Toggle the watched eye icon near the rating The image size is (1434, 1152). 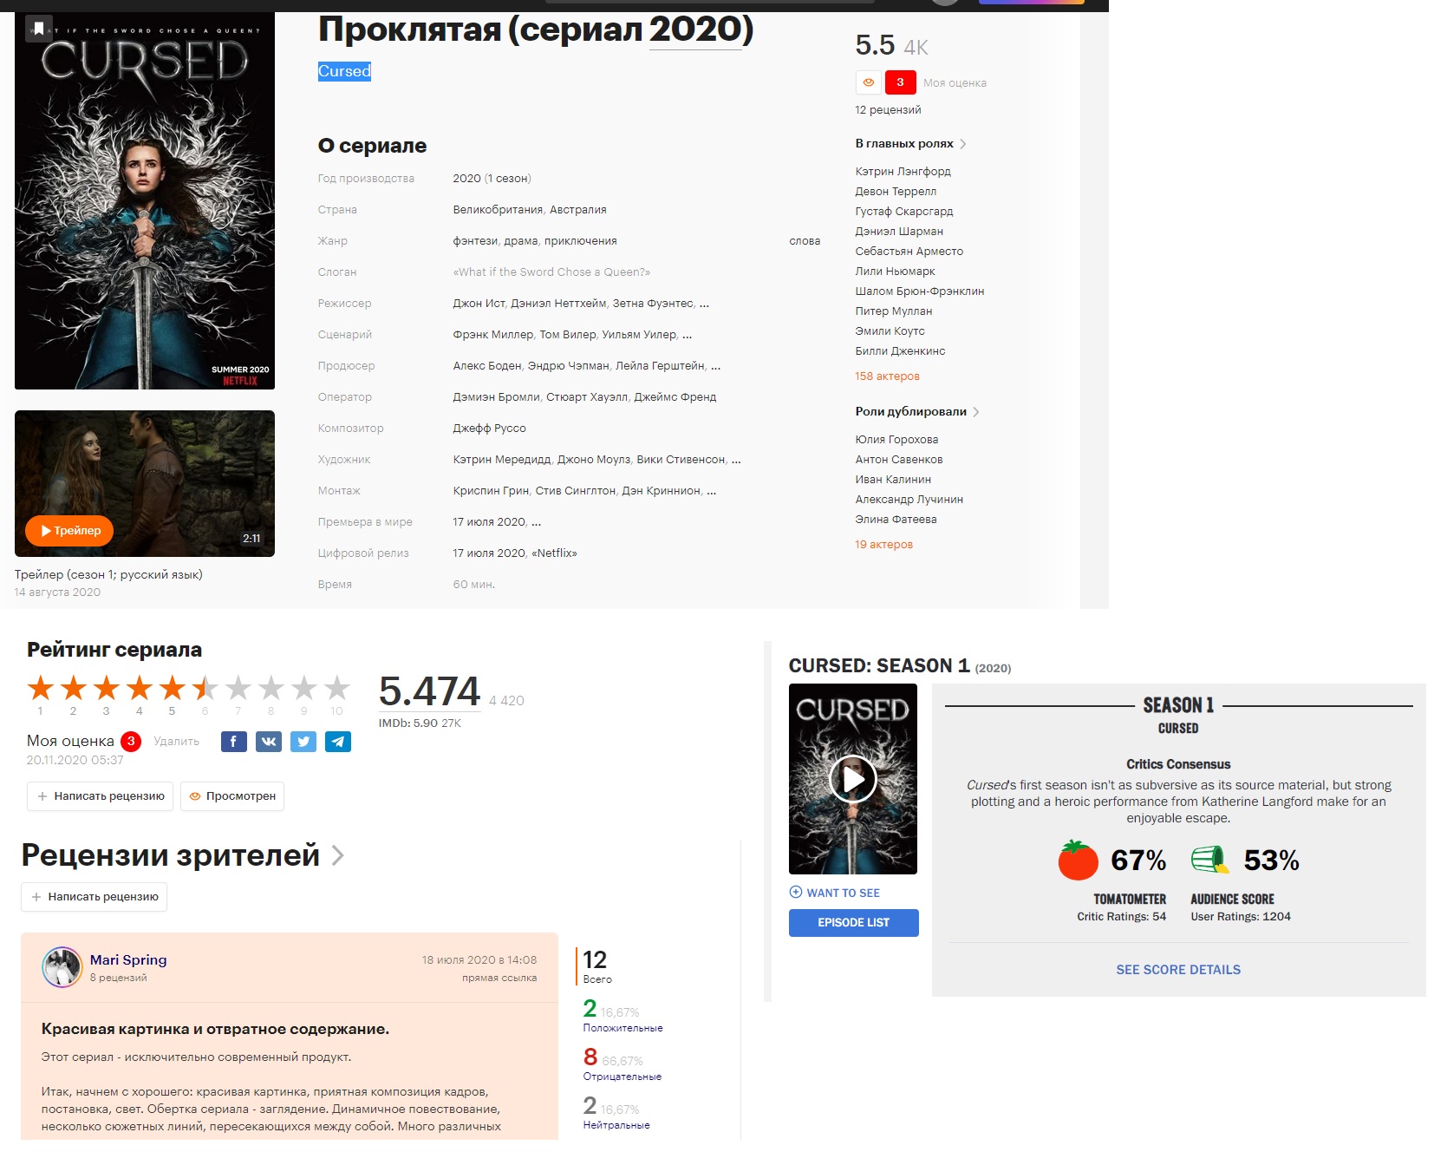[x=868, y=82]
